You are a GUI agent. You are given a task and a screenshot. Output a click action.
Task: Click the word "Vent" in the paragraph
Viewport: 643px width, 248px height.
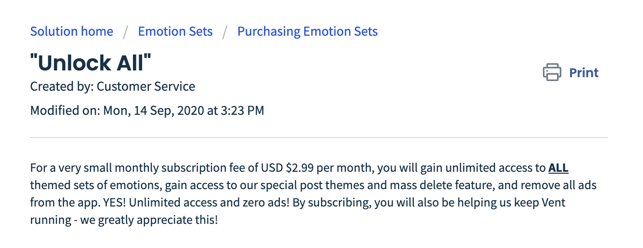click(554, 203)
